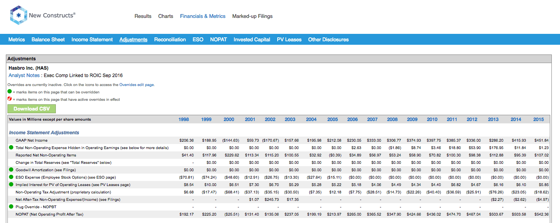Click the 1998 year column header

tap(184, 119)
